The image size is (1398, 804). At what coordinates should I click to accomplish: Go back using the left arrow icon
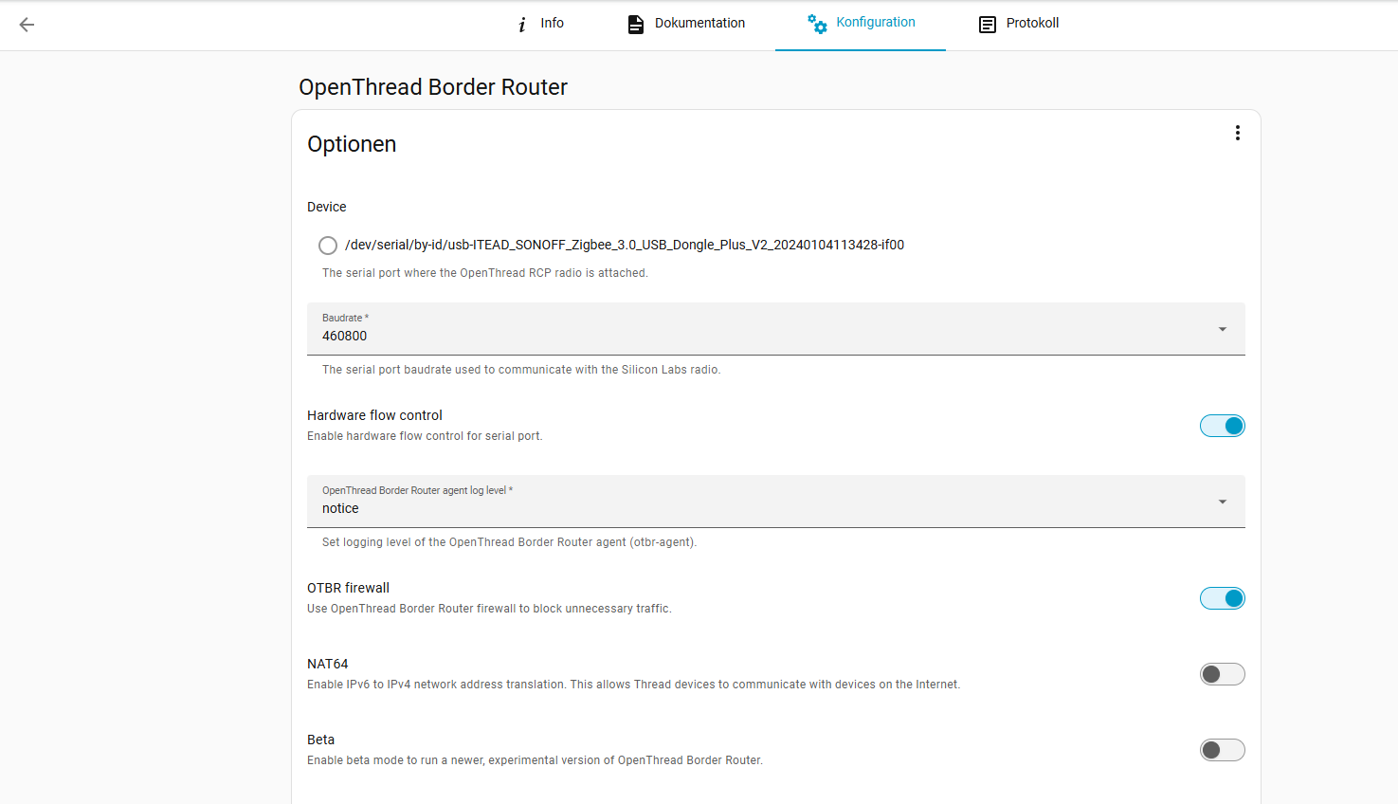pos(27,25)
